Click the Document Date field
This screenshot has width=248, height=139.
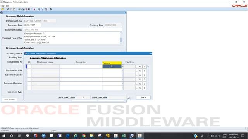32,25
